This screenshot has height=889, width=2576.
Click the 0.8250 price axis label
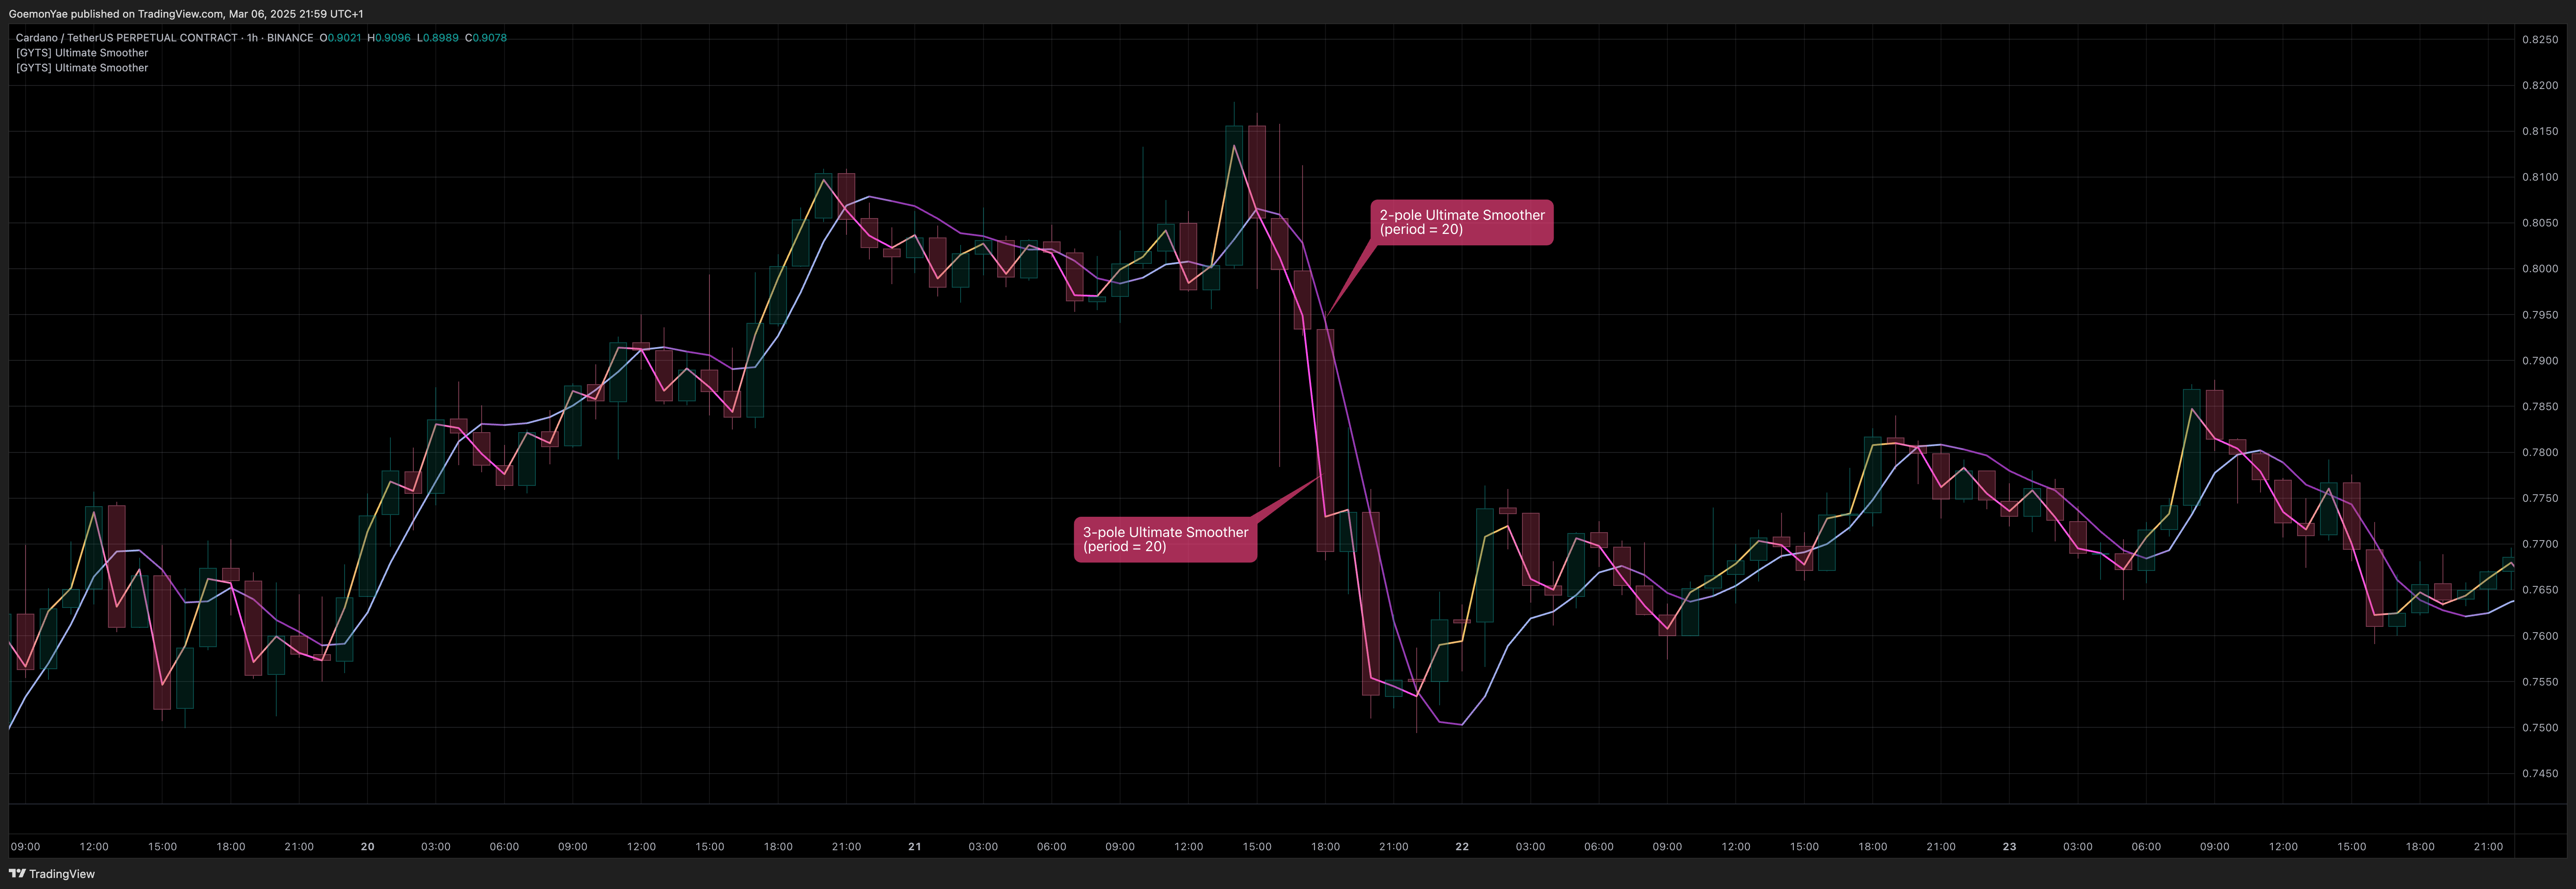tap(2540, 40)
